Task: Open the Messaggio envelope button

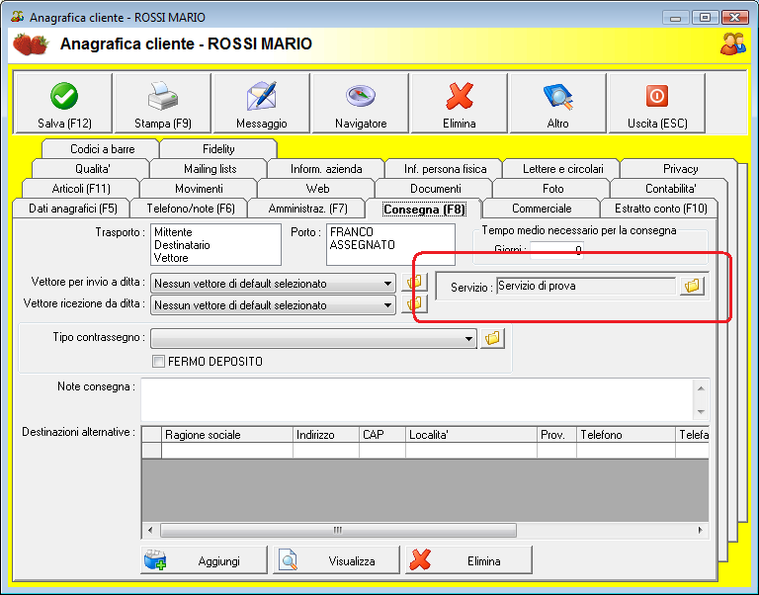Action: [x=261, y=103]
